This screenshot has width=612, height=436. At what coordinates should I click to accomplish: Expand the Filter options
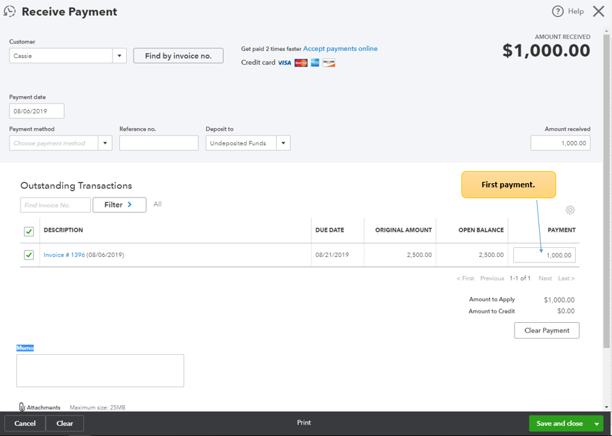[x=119, y=205]
